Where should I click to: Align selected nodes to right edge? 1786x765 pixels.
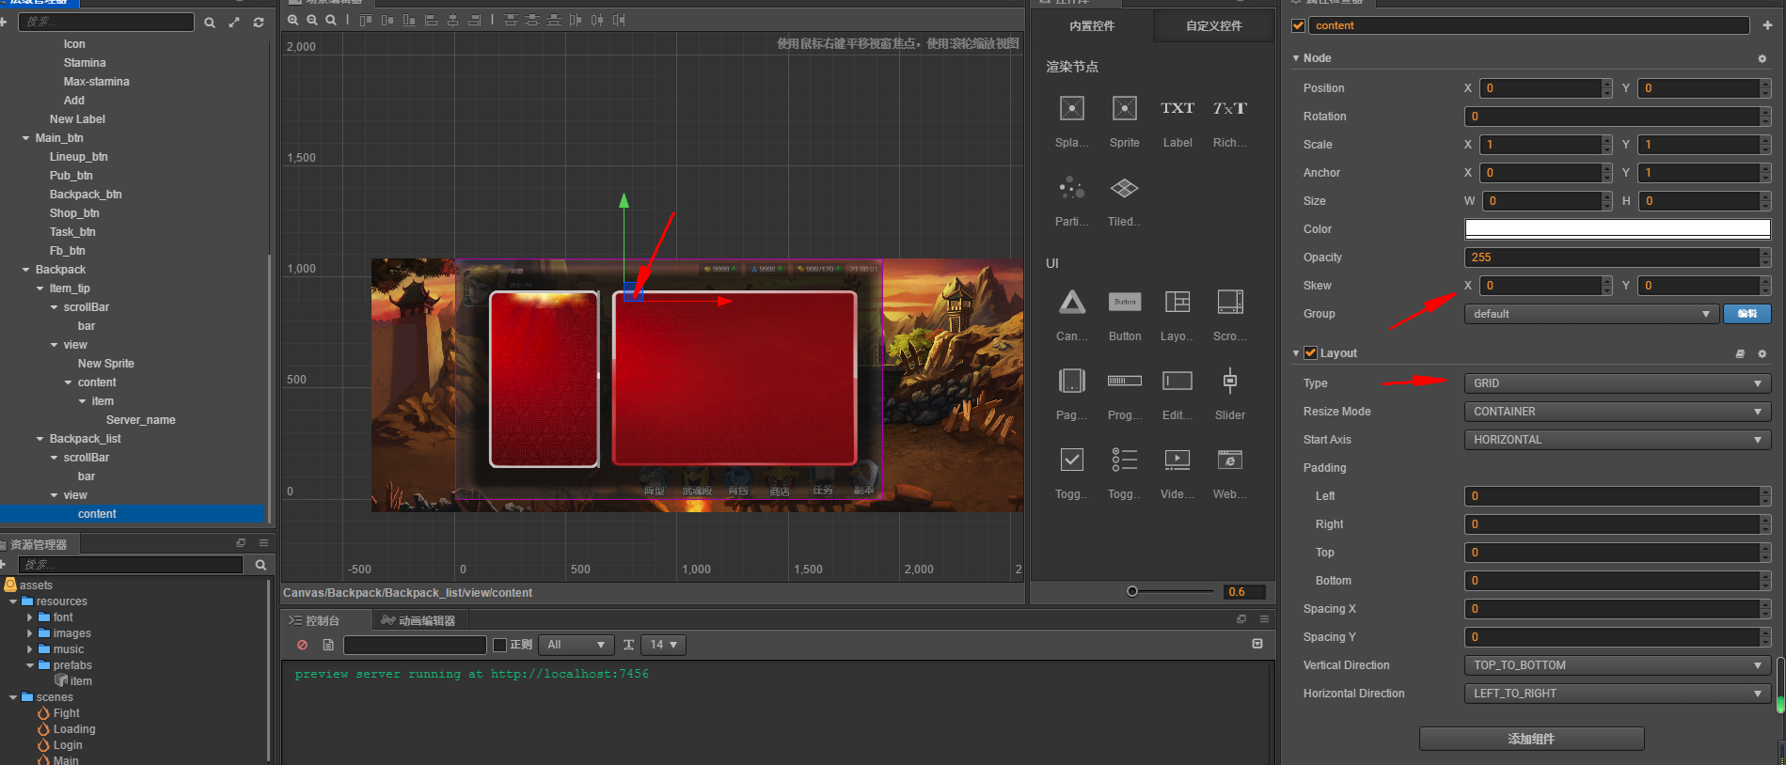[474, 20]
